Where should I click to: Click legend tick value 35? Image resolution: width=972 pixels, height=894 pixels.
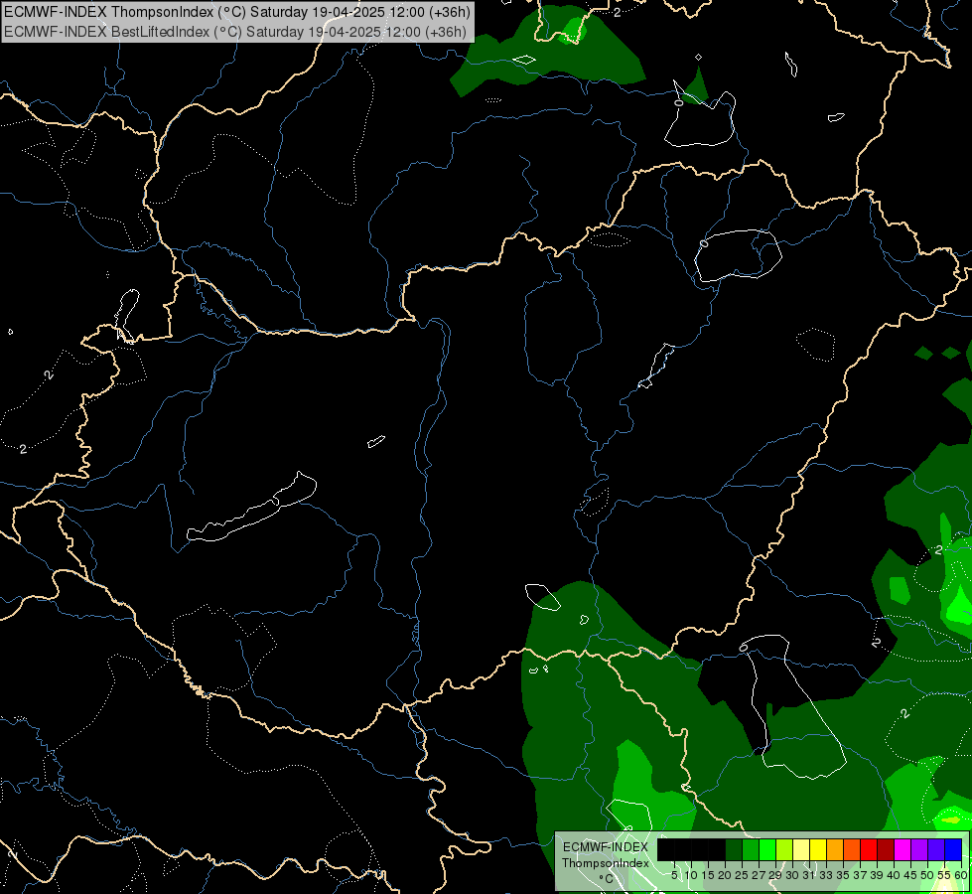tap(843, 875)
